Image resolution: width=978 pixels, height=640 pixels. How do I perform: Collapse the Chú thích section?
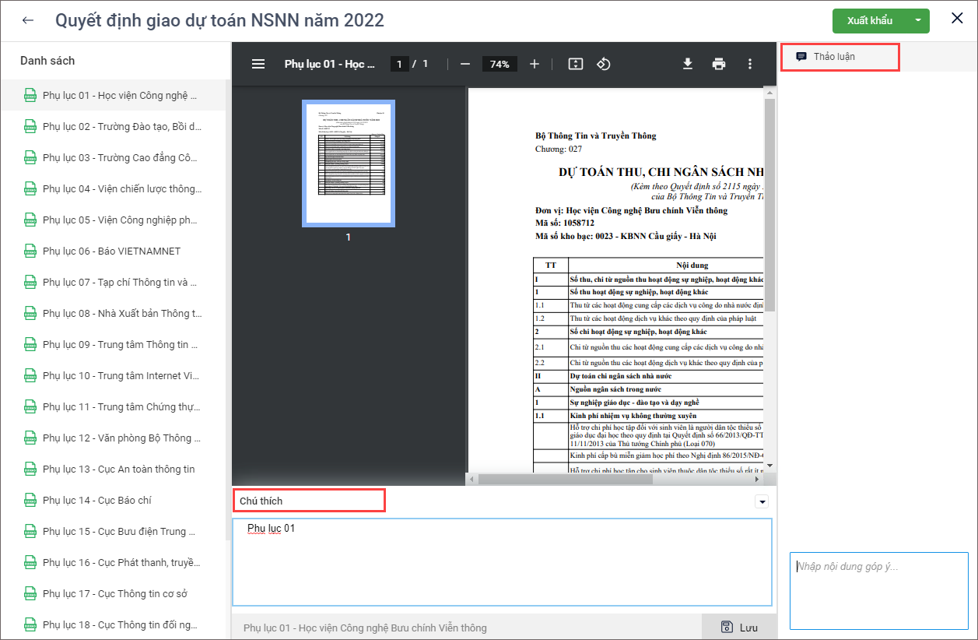(x=762, y=502)
